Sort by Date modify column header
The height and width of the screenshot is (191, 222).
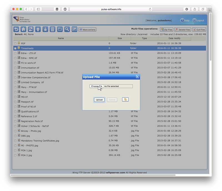[174, 38]
